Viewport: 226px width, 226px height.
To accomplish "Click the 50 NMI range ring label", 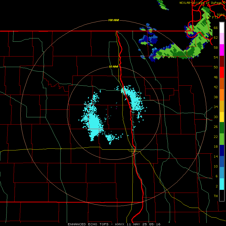I will pyautogui.click(x=114, y=67).
